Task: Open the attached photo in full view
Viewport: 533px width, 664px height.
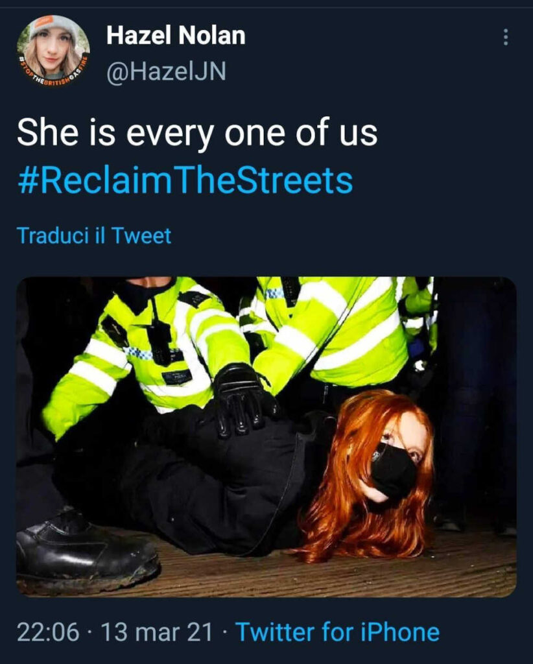Action: point(266,436)
